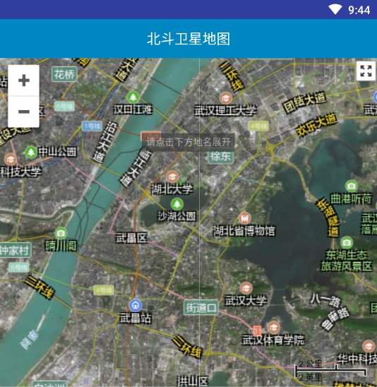Tap the 武昌站 place name
Screen dimensions: 377x387
click(x=136, y=318)
